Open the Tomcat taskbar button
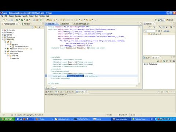This screenshot has height=132, width=176. pyautogui.click(x=102, y=119)
